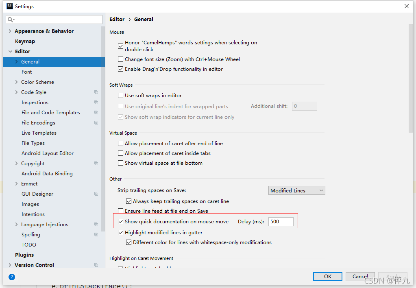Toggle Enable Drag'n'Drop functionality in editor
This screenshot has height=288, width=416.
tap(120, 69)
